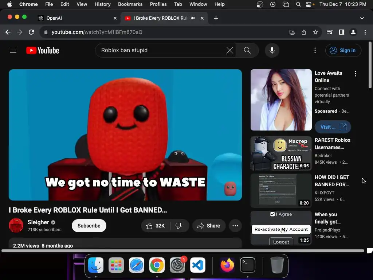Click the Share button under the video
373x280 pixels.
(x=209, y=226)
